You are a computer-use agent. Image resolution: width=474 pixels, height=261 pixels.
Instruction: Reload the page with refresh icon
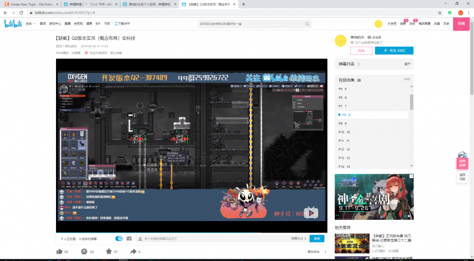click(21, 13)
